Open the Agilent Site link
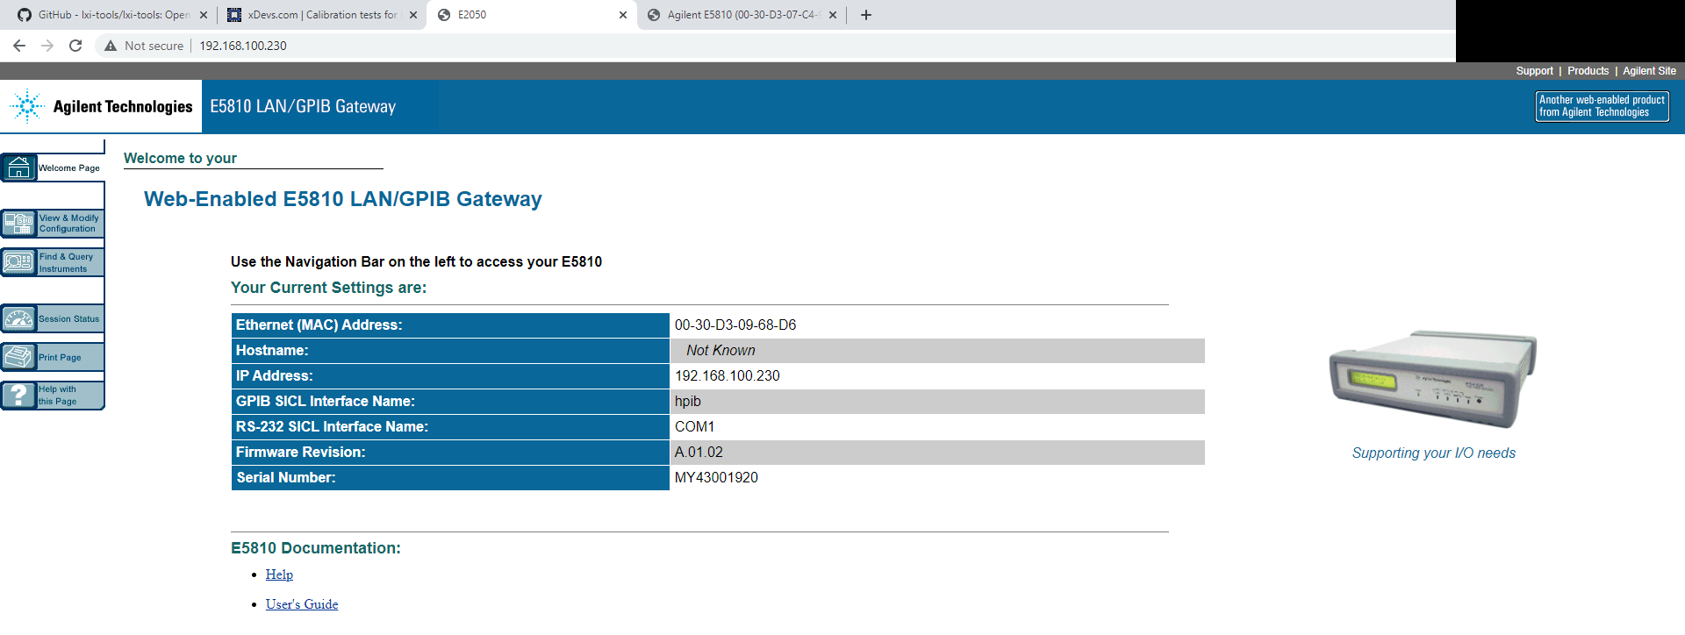1685x635 pixels. [x=1649, y=71]
